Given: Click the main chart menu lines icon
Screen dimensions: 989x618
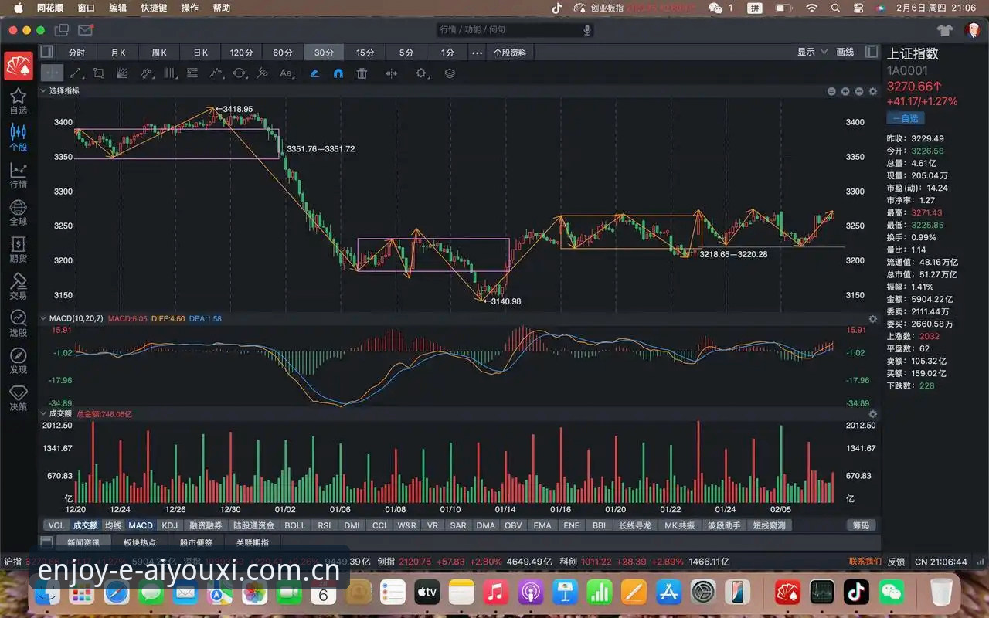Looking at the screenshot, I should 831,91.
